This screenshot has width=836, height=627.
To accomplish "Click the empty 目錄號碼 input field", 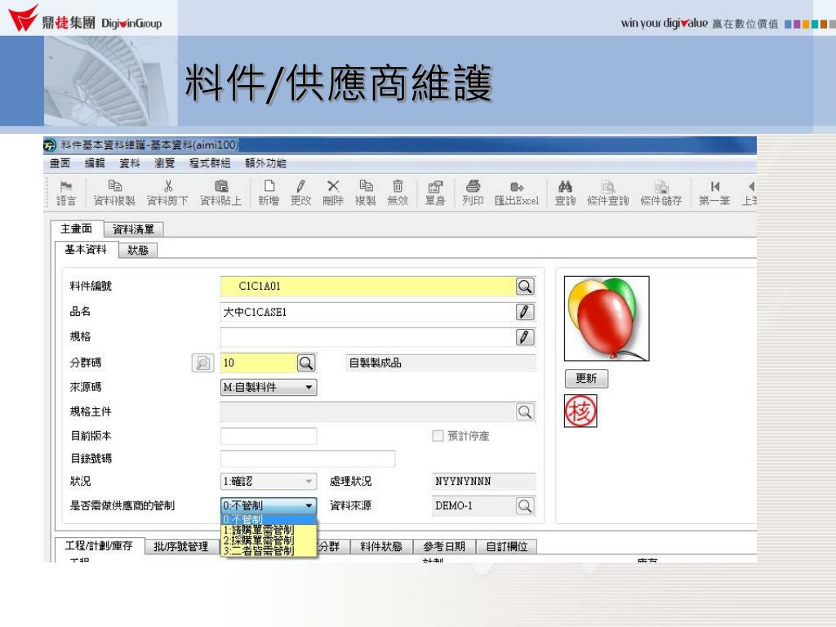I will [308, 459].
